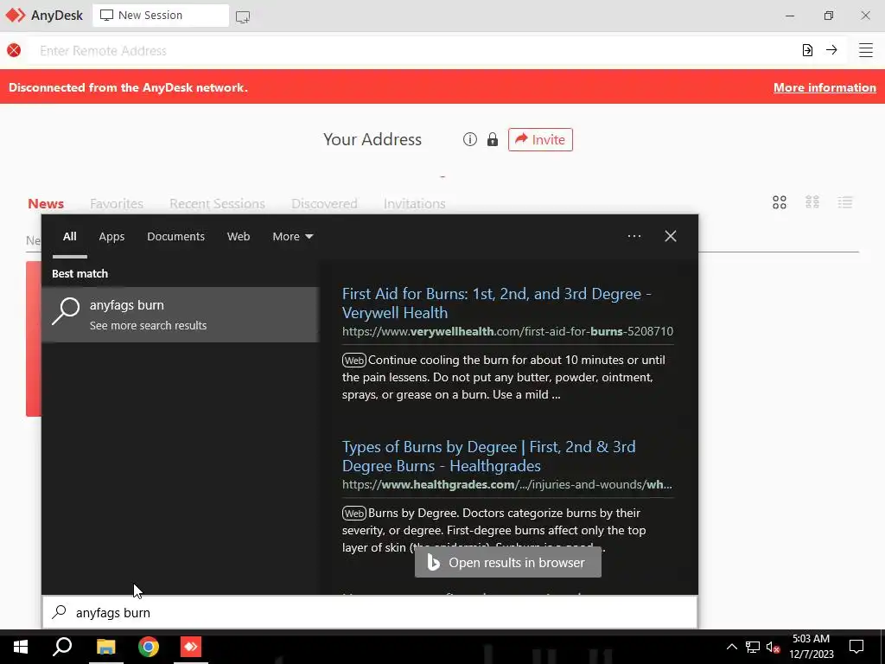The height and width of the screenshot is (664, 885).
Task: Click the Burns by Degree description snippet
Action: [493, 530]
